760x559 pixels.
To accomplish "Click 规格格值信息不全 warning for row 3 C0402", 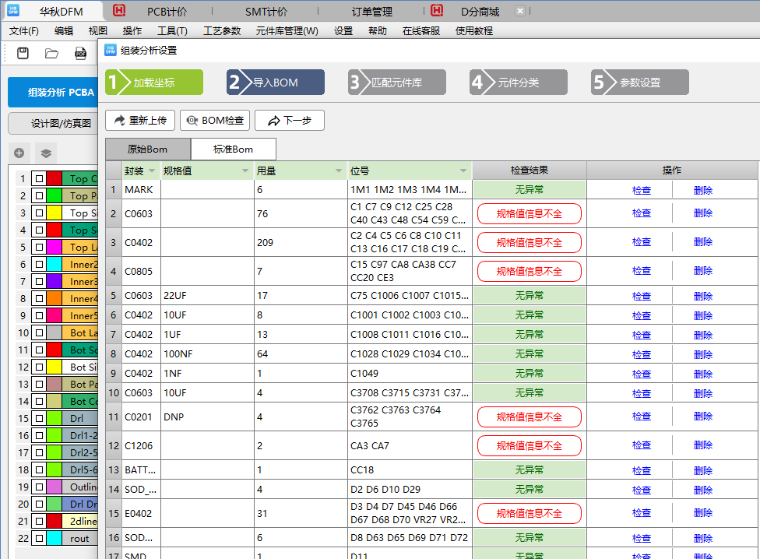I will pyautogui.click(x=530, y=242).
